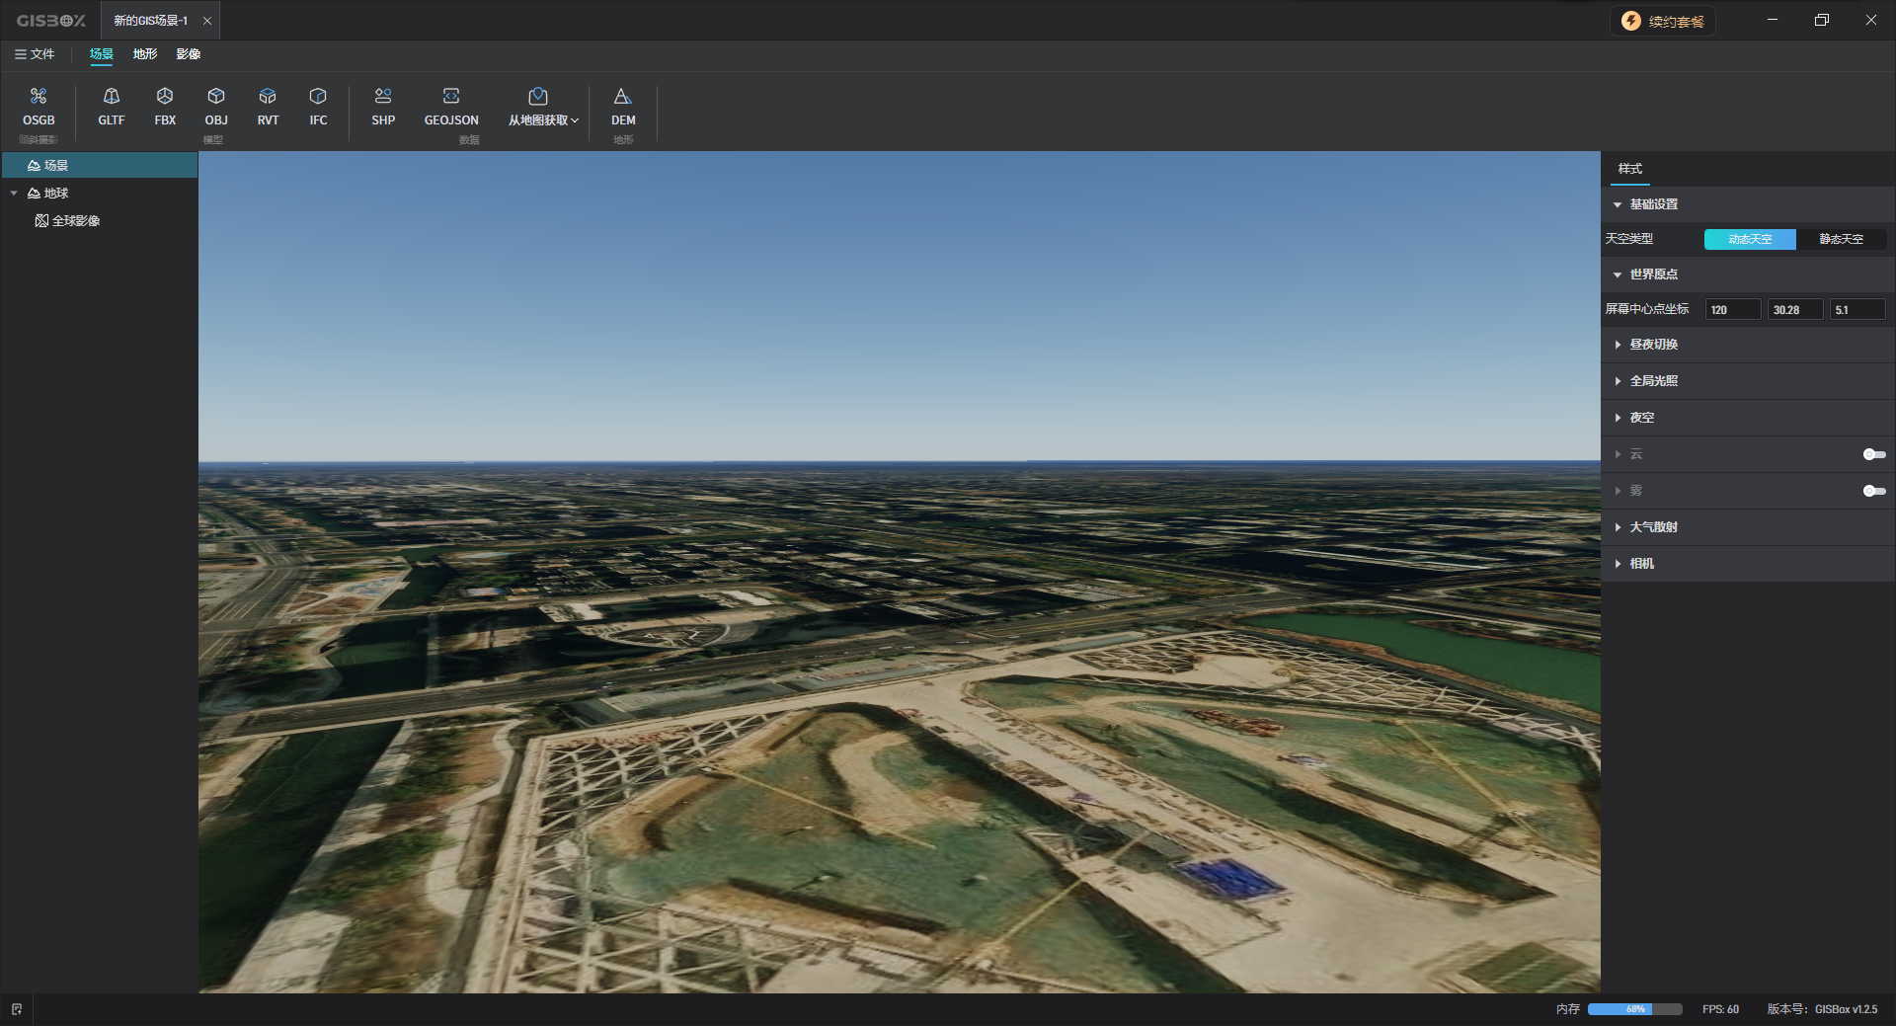This screenshot has height=1026, width=1896.
Task: Import an OSGB oblique model
Action: tap(39, 107)
